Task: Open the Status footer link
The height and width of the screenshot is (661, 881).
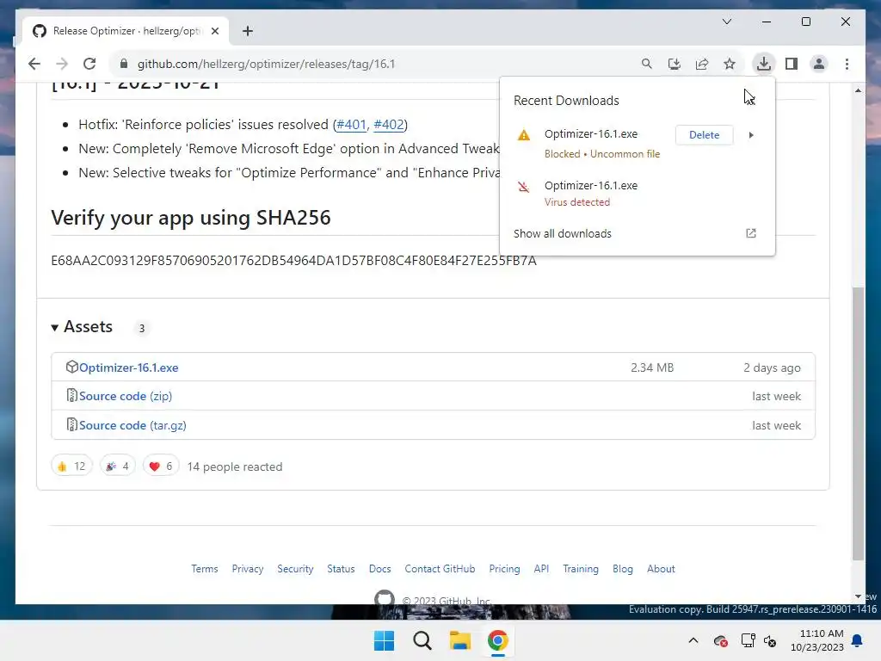Action: 341,569
